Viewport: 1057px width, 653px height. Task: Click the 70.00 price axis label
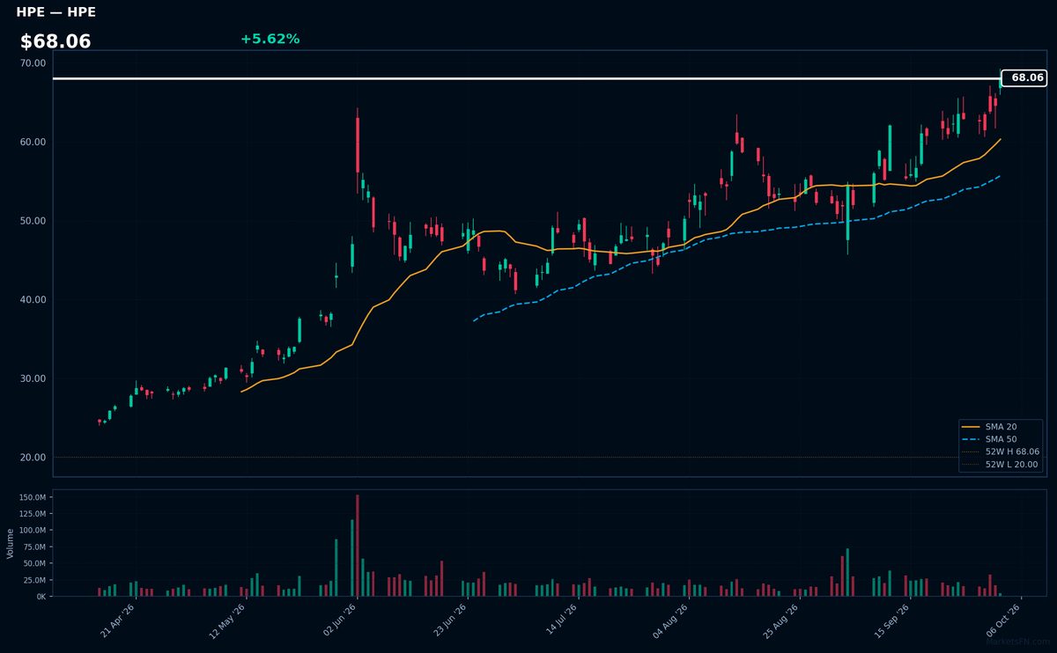point(33,63)
